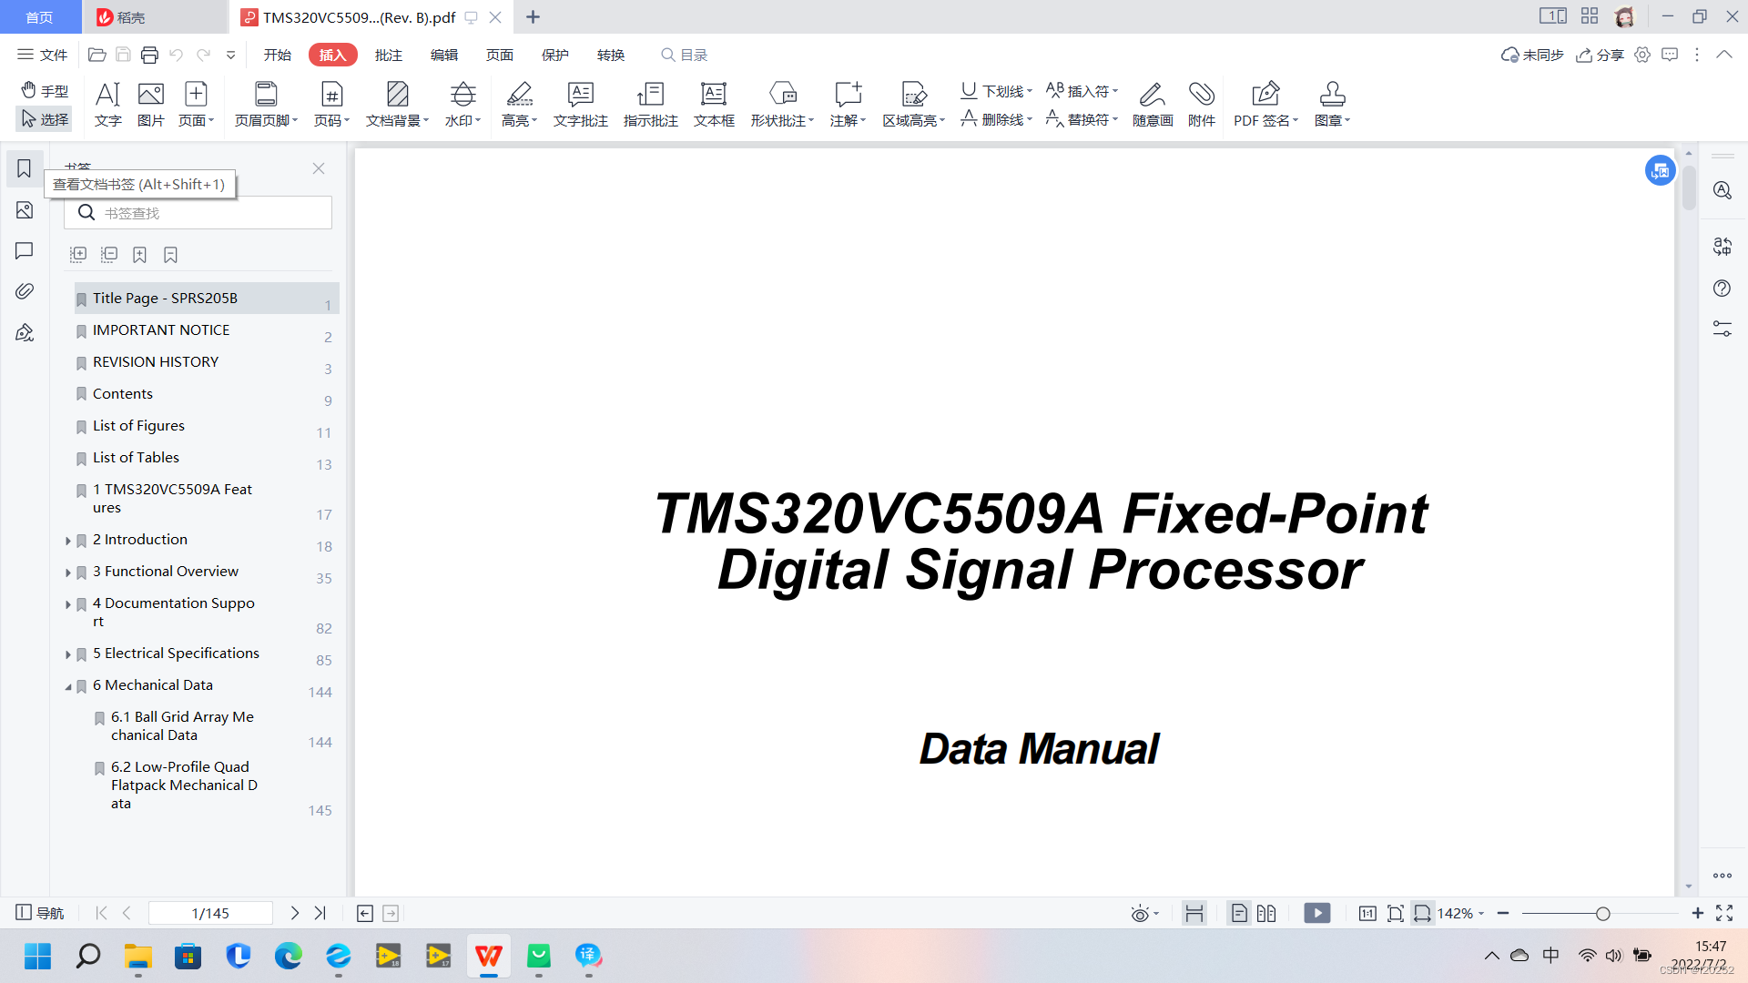The height and width of the screenshot is (983, 1748).
Task: Switch to two-page view mode
Action: click(x=1265, y=913)
